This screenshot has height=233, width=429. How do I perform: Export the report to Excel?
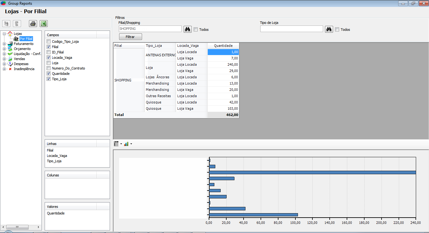point(44,24)
